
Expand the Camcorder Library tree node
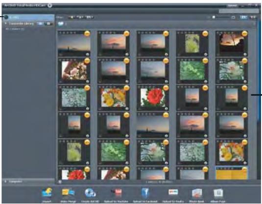click(6, 23)
